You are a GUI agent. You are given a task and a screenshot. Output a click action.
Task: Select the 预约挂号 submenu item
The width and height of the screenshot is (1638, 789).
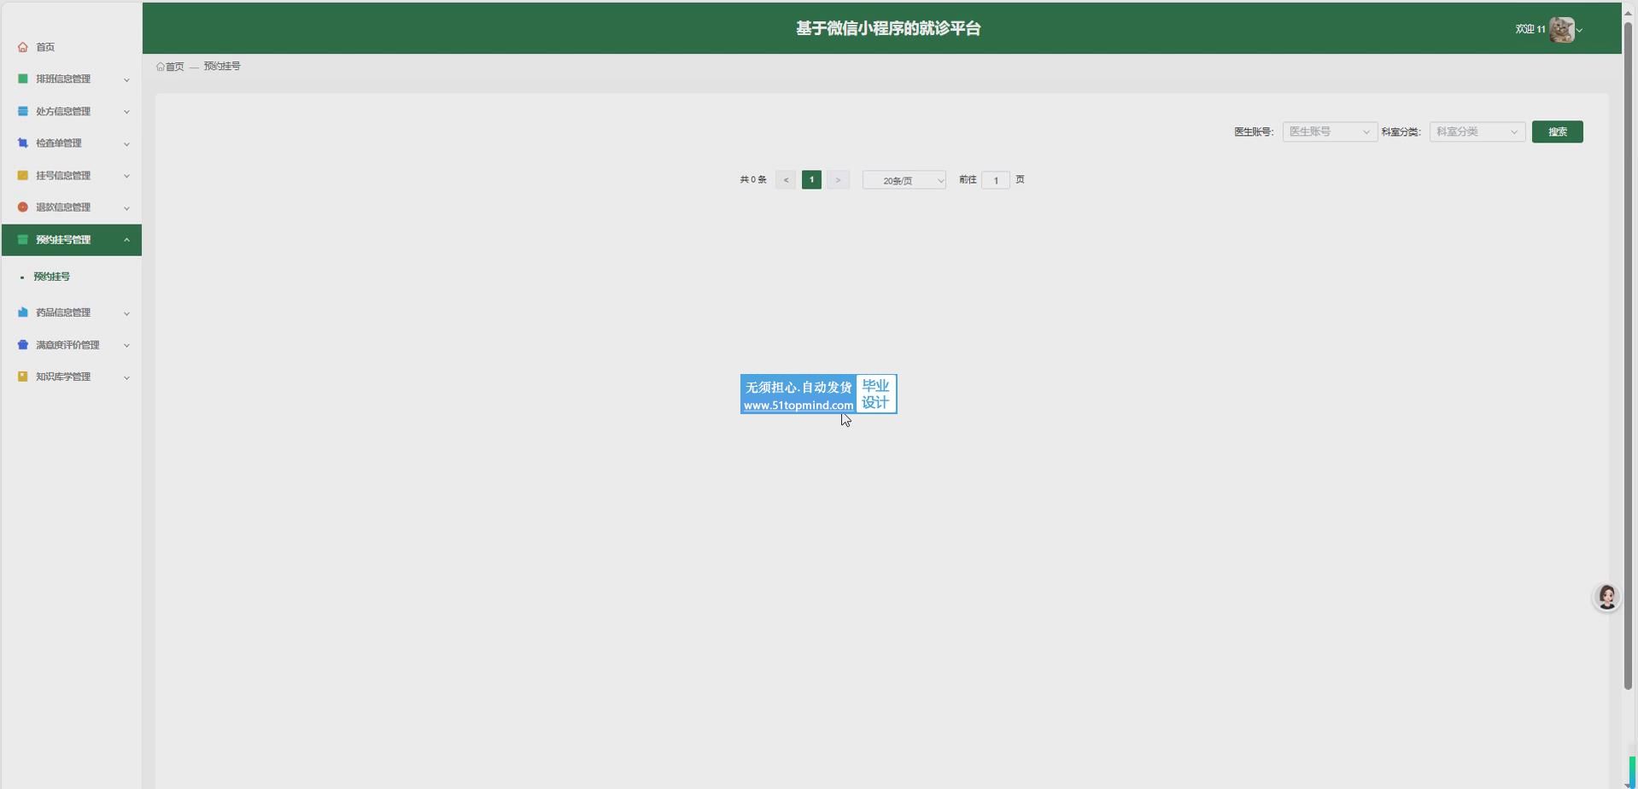pos(52,277)
